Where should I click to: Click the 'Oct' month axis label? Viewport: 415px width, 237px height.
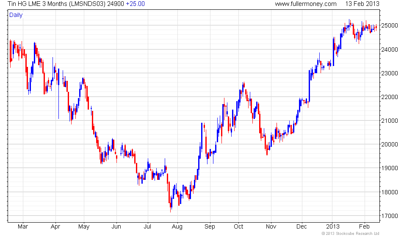coord(238,227)
